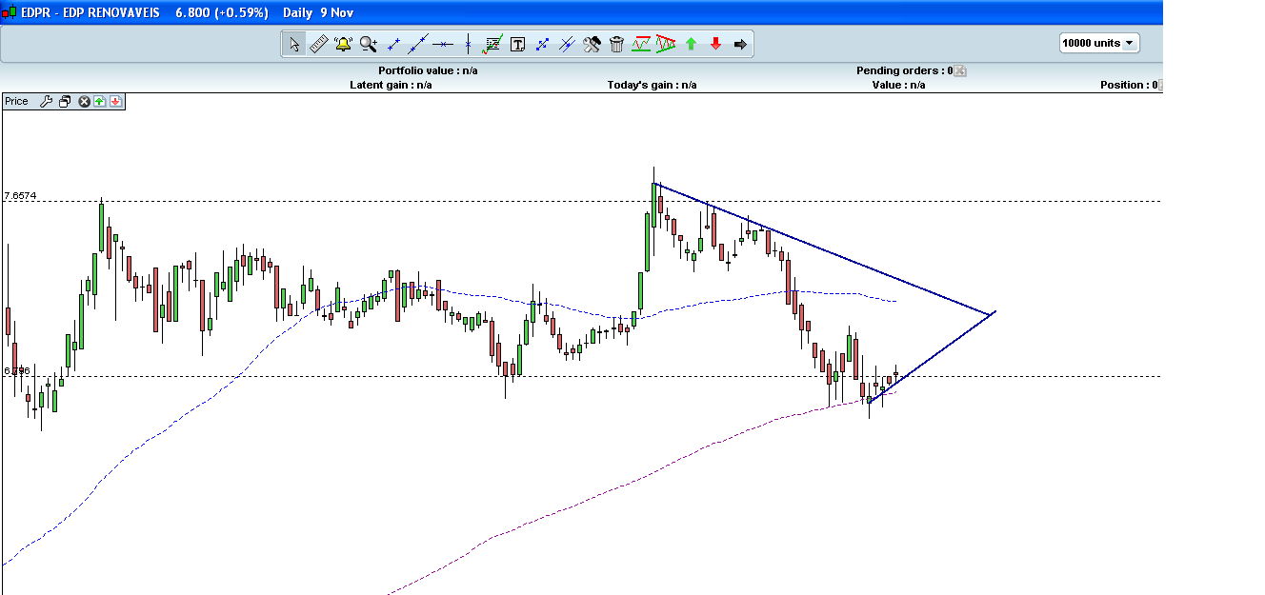Activate the zoom magnifier tool
This screenshot has width=1265, height=595.
click(369, 44)
